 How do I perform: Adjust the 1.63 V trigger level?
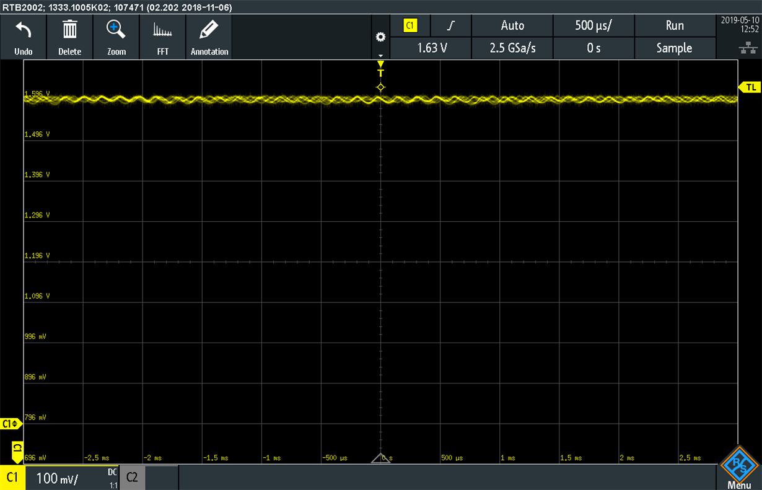(432, 48)
